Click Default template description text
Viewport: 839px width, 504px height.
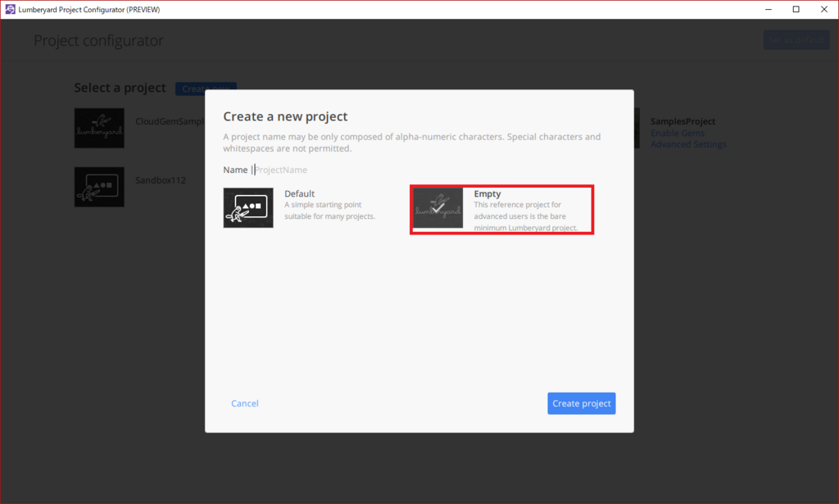click(329, 211)
